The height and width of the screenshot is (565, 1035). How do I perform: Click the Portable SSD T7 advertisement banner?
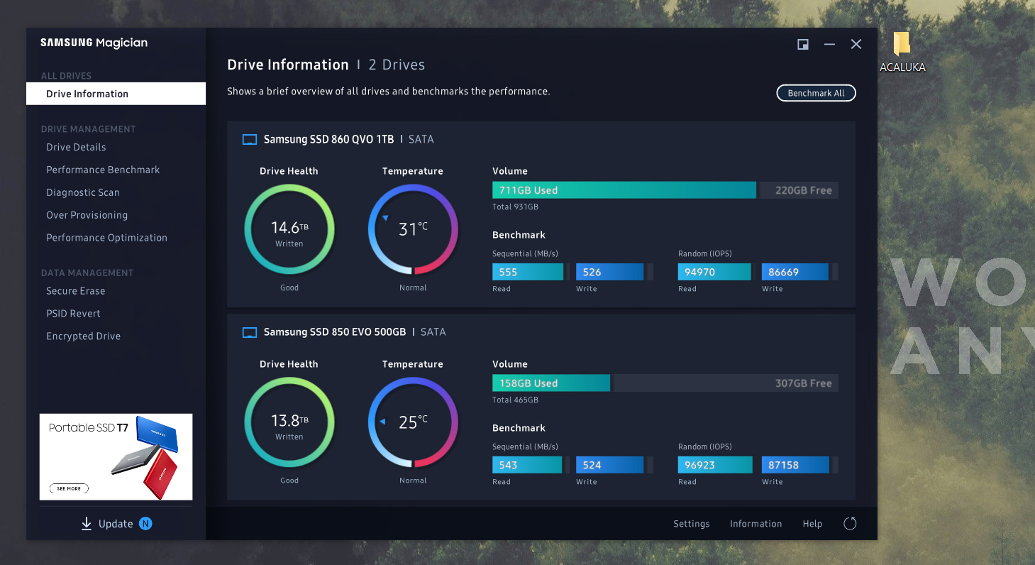click(x=116, y=457)
